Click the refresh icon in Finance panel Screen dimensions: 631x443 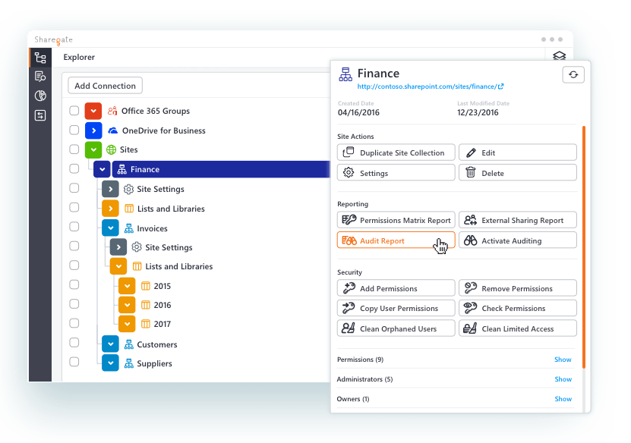point(573,75)
